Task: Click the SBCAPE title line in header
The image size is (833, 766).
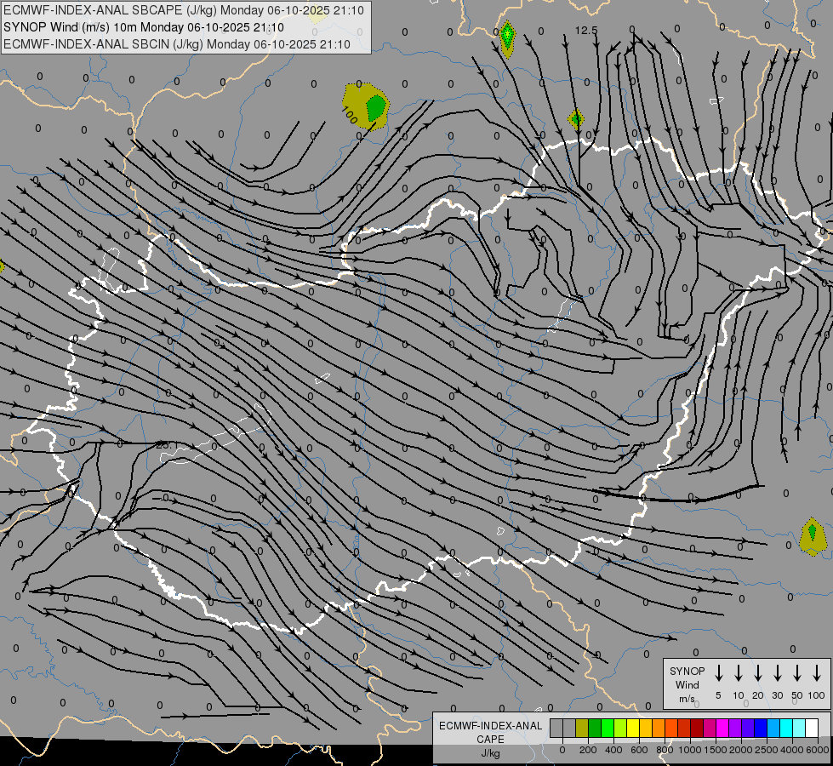Action: (x=184, y=10)
